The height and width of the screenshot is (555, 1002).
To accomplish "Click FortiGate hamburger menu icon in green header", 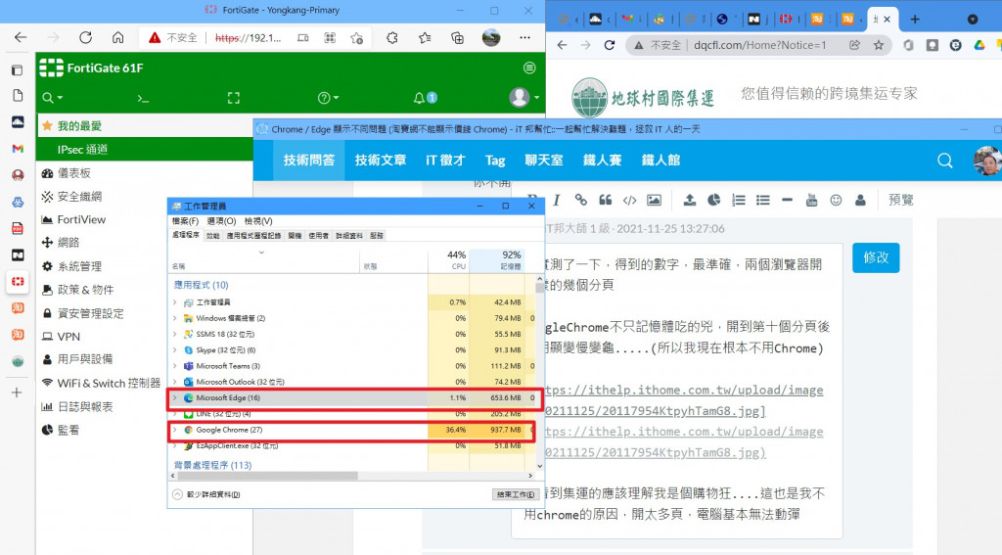I will (x=529, y=68).
